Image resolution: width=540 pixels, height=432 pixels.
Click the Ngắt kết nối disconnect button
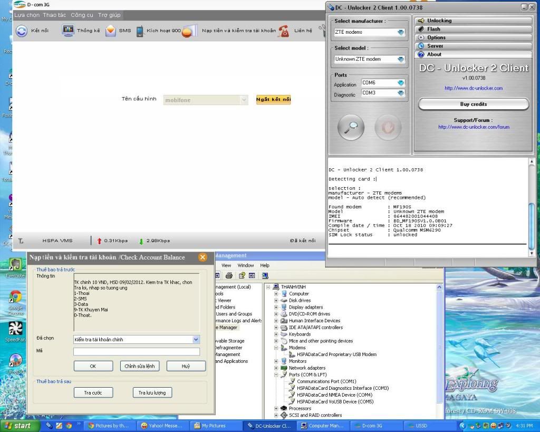tap(273, 99)
